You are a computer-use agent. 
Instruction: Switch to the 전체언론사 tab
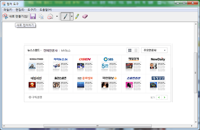coord(50,50)
